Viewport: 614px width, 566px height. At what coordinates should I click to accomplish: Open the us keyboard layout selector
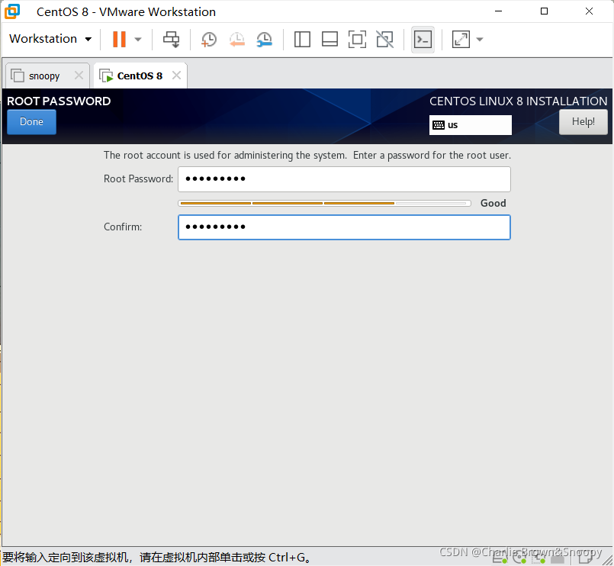coord(471,125)
